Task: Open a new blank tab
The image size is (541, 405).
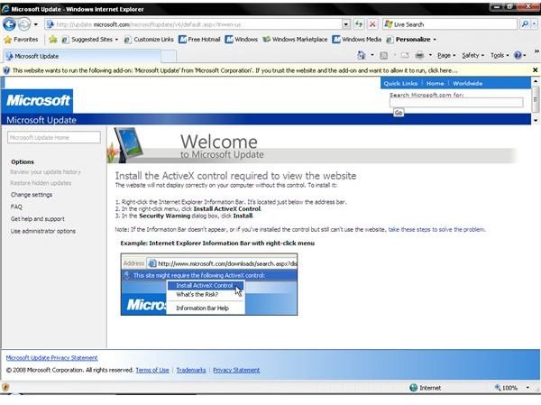Action: tap(169, 56)
